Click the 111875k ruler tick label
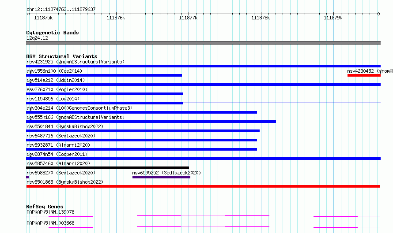393x233 pixels. point(43,18)
